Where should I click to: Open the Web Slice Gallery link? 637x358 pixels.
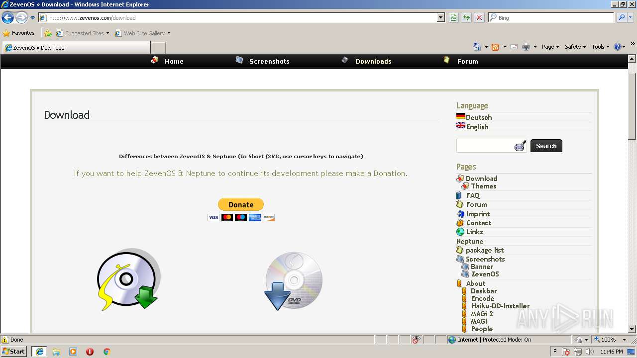pos(142,33)
